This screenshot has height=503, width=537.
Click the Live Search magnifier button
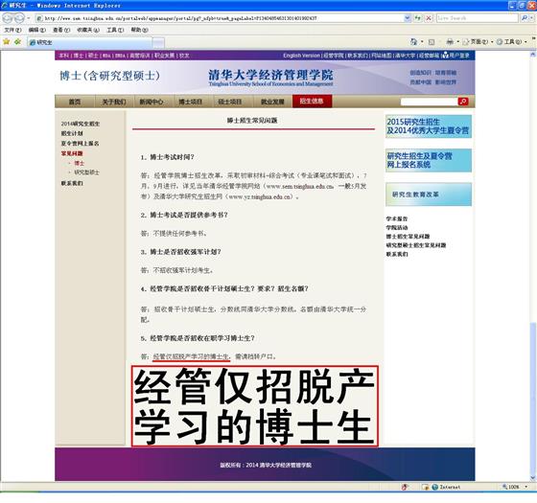(x=524, y=18)
